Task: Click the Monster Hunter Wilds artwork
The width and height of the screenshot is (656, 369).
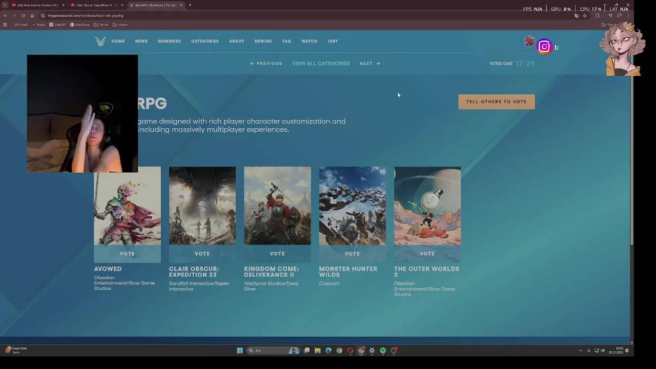Action: [352, 206]
